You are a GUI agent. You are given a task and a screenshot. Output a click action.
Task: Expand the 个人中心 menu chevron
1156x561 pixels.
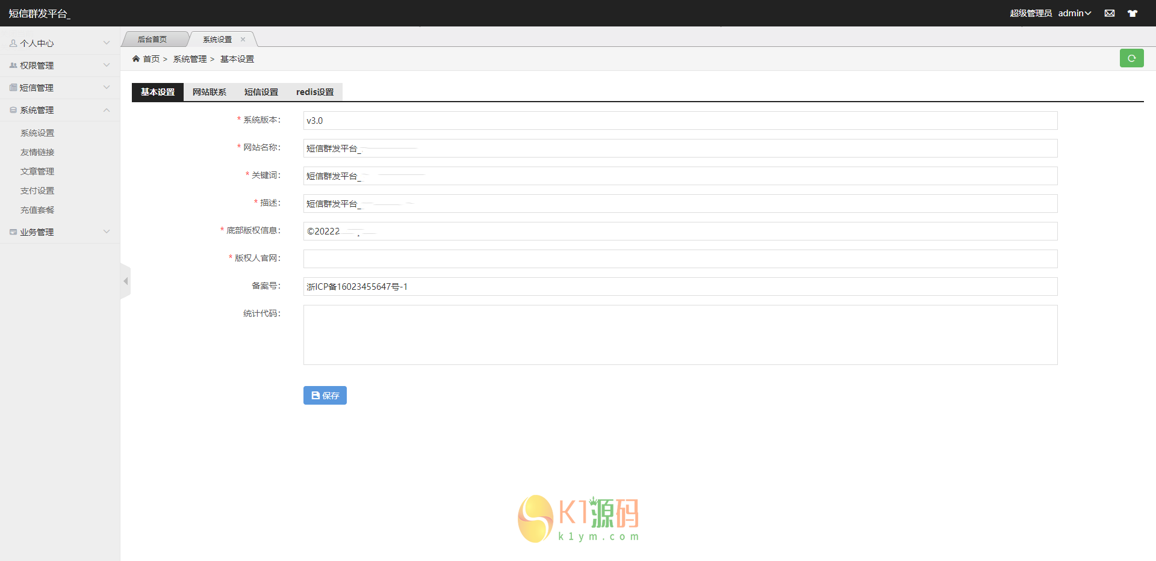click(107, 43)
